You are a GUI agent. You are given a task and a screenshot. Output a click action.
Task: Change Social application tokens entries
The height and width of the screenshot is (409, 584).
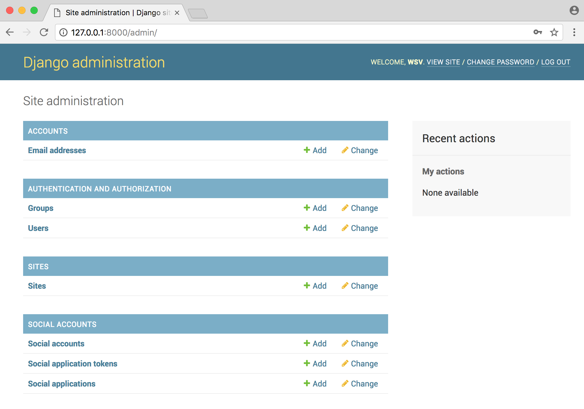pyautogui.click(x=360, y=364)
